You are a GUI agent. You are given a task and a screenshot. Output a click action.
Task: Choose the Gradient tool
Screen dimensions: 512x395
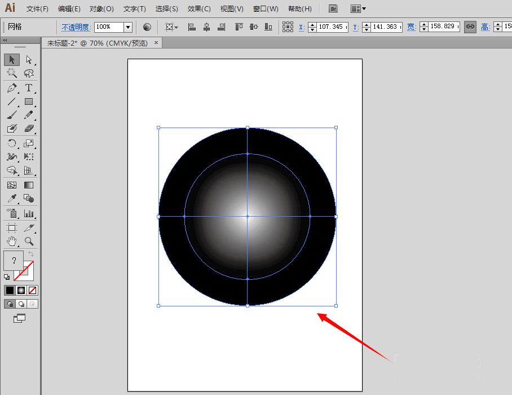coord(29,185)
